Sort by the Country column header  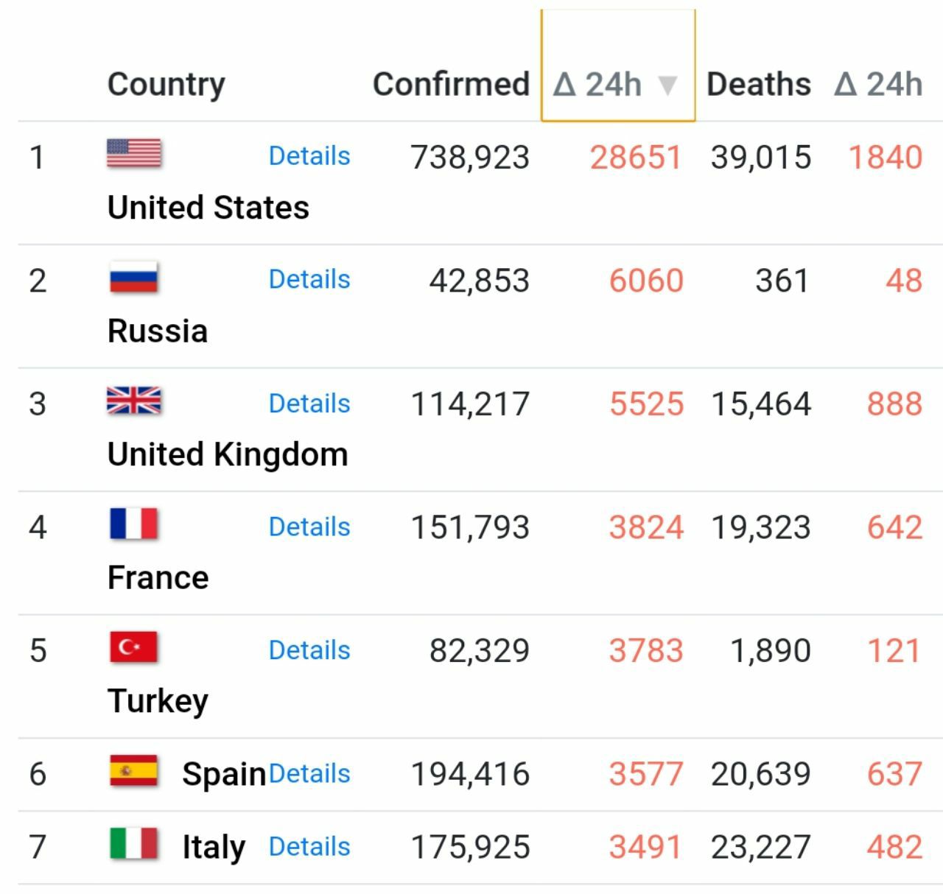(166, 84)
